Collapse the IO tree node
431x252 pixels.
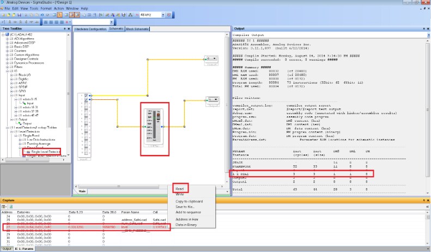pos(8,71)
